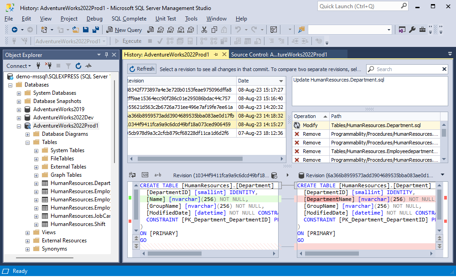
Task: Open the Toolbox icon
Action: tap(422, 30)
